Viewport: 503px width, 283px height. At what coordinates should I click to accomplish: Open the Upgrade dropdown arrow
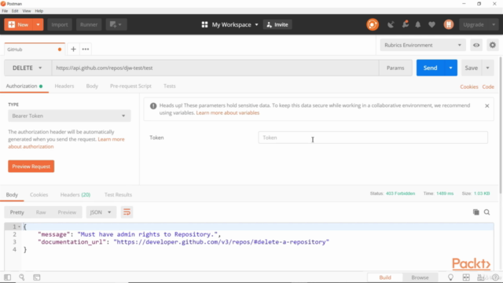tap(494, 24)
